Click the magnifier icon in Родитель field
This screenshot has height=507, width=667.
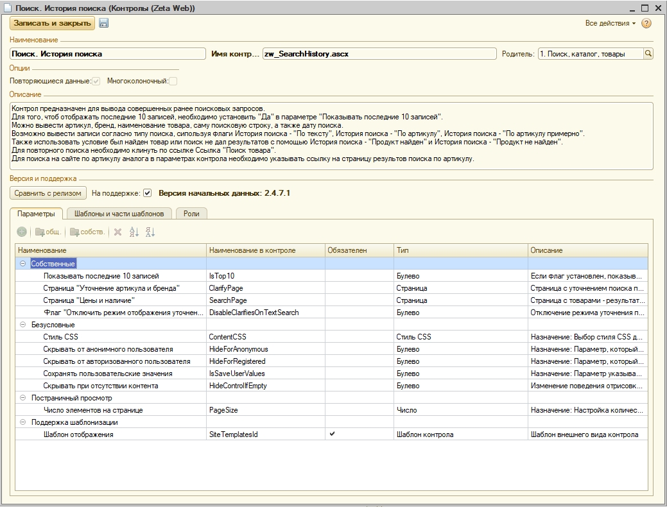point(648,54)
